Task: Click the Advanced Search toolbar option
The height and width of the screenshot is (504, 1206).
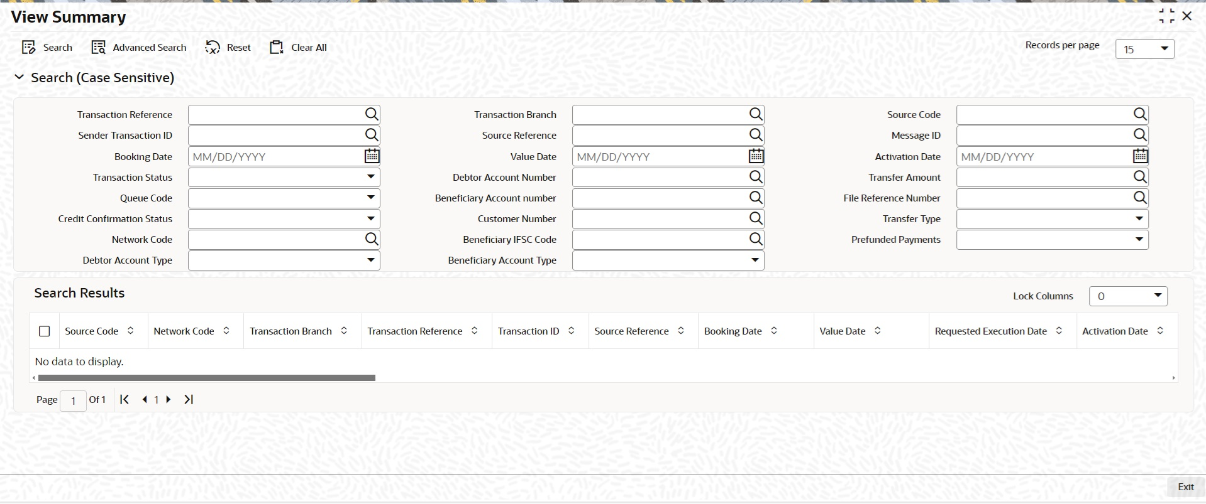Action: click(x=139, y=48)
